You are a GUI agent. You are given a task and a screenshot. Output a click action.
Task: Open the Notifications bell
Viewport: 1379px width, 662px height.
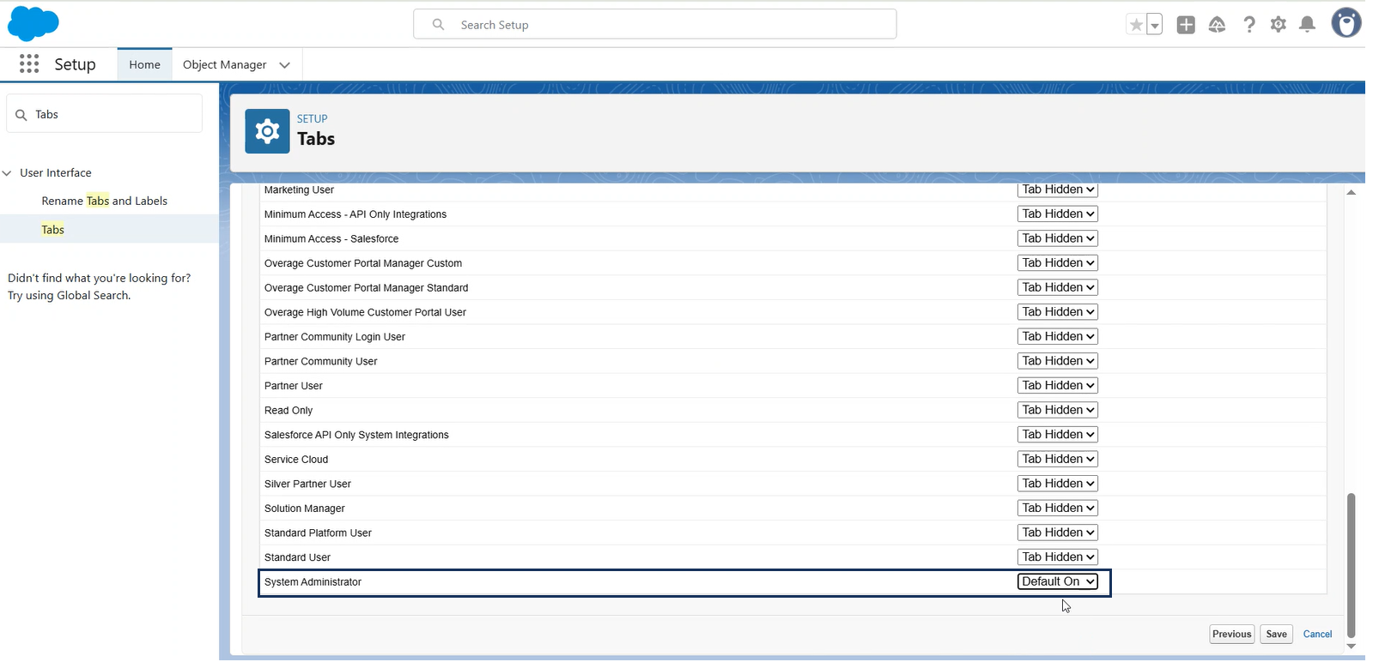tap(1307, 25)
